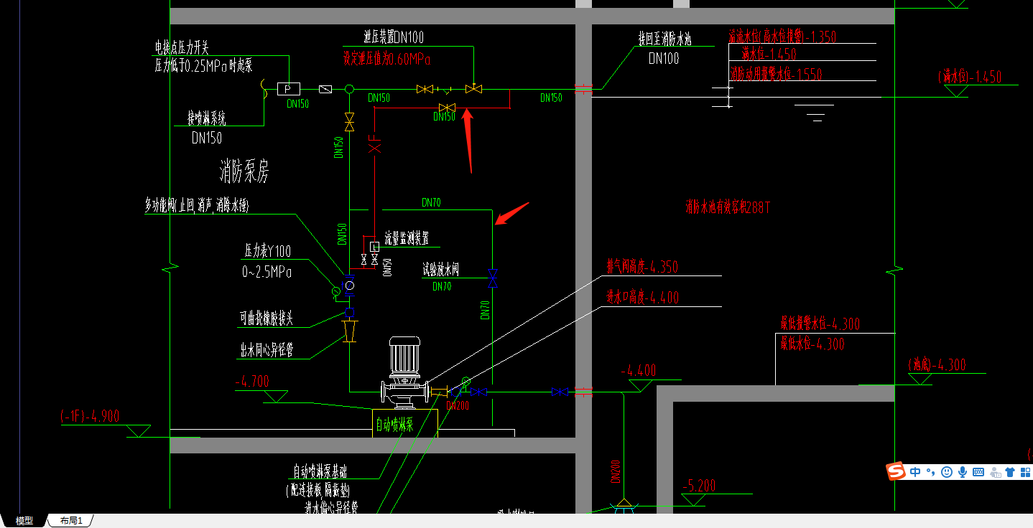Open the soft keyboard icon in the IME bar

click(978, 472)
